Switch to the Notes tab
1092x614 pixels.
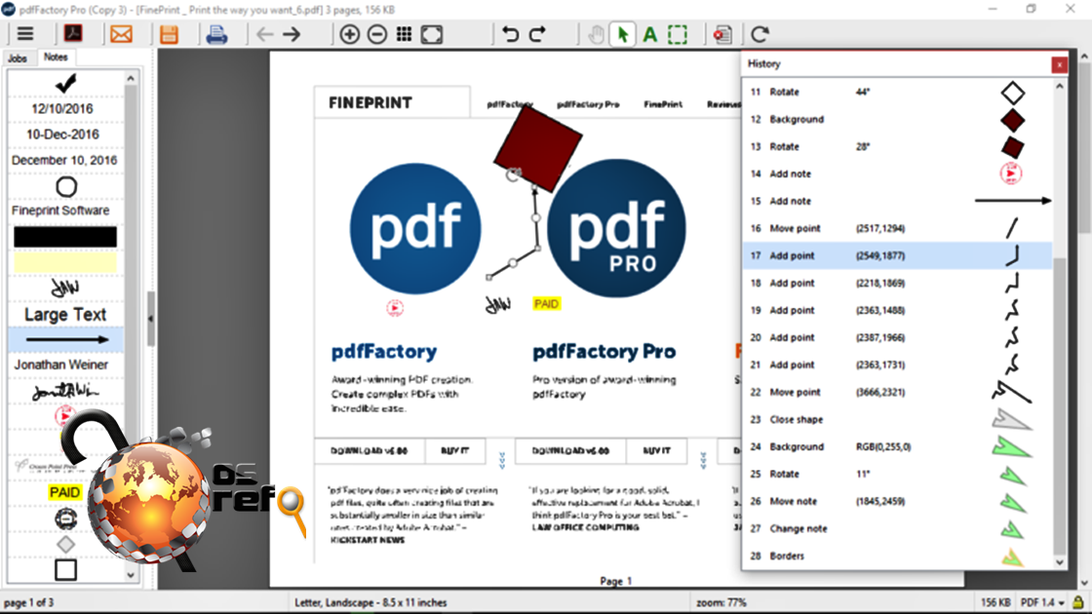pos(56,58)
